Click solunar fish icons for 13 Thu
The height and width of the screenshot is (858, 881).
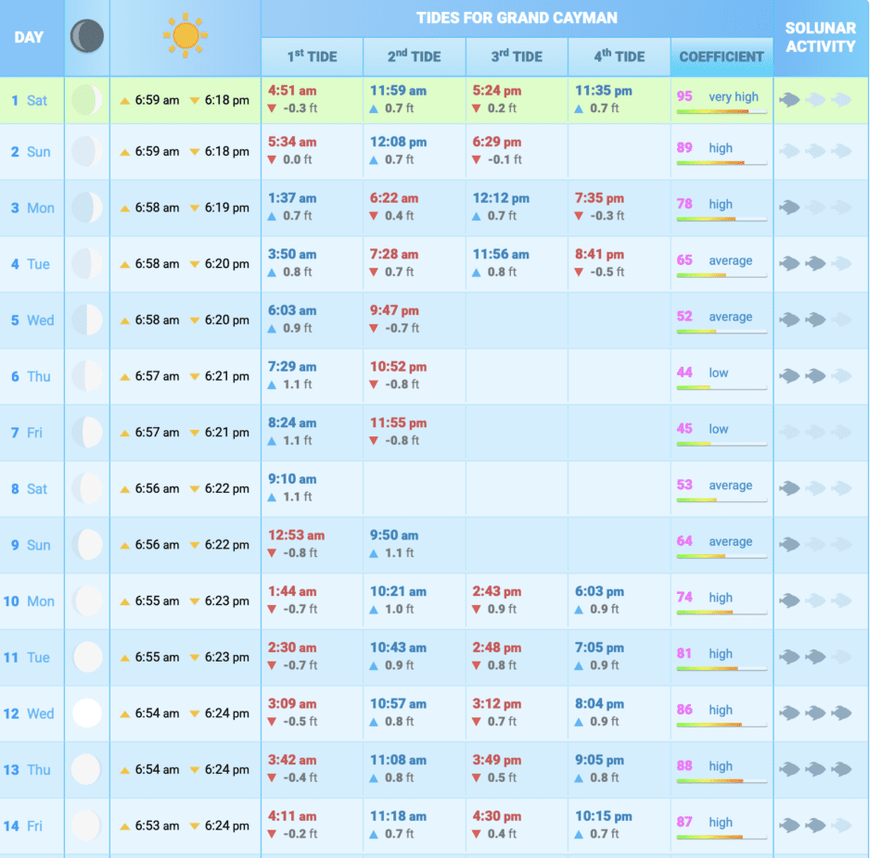814,769
